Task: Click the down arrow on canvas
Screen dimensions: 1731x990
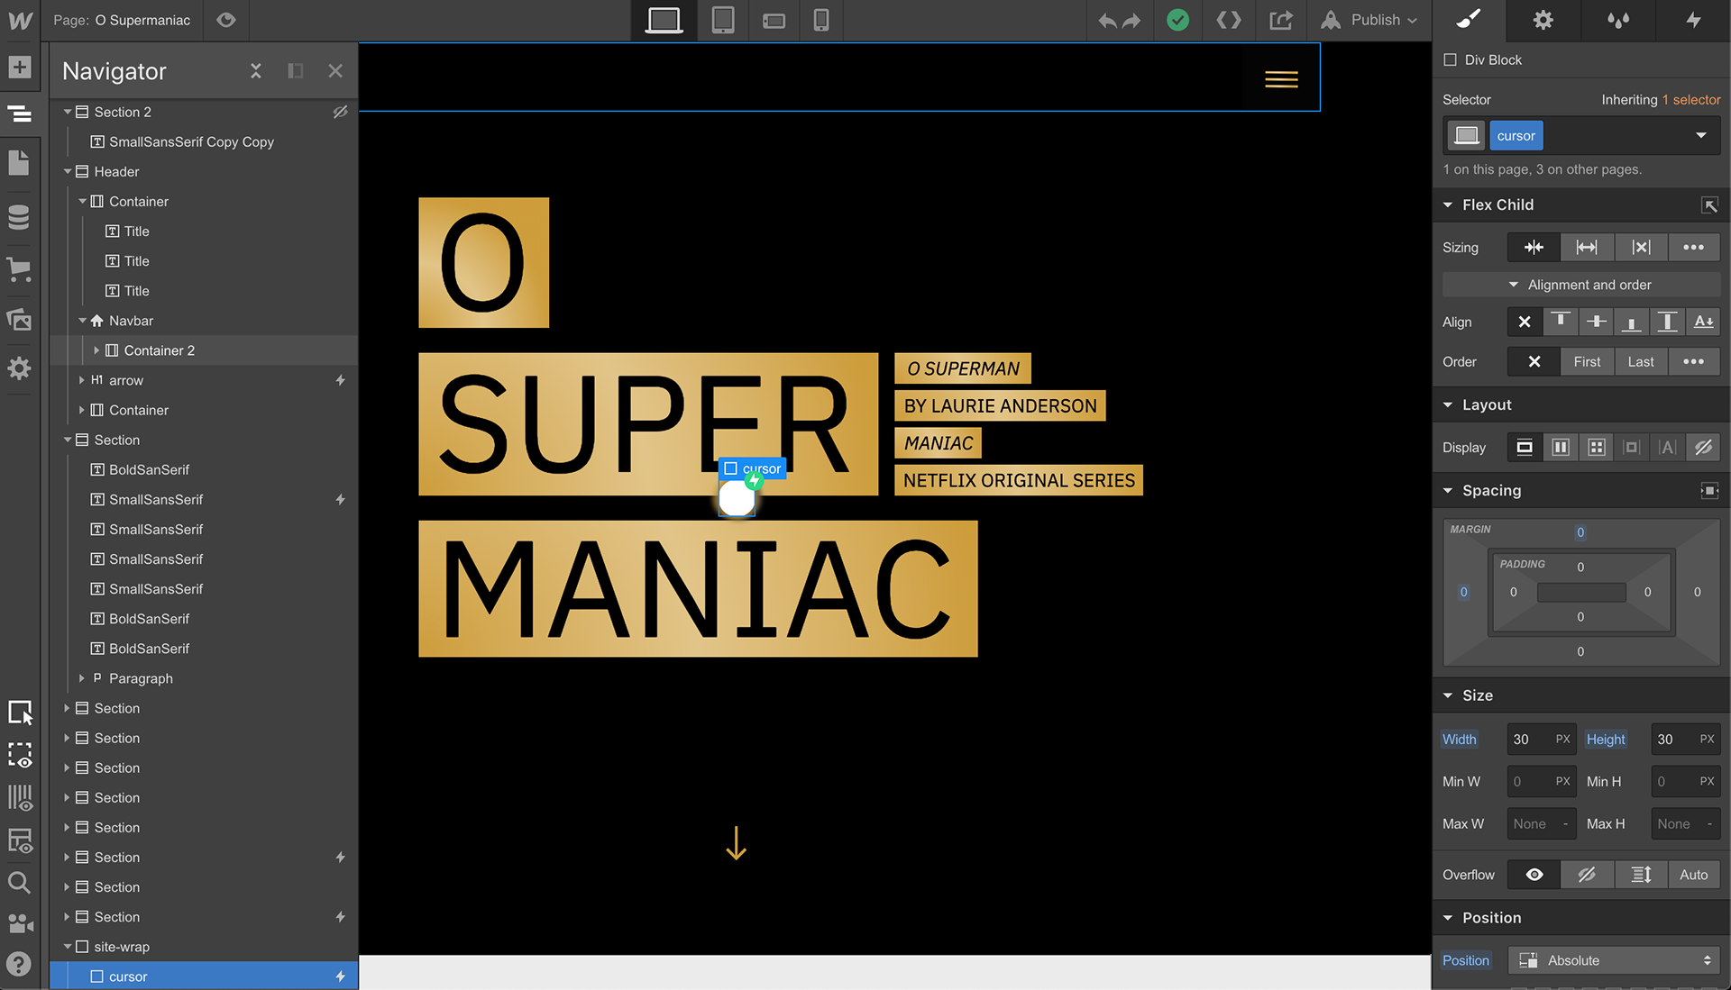Action: (x=736, y=844)
